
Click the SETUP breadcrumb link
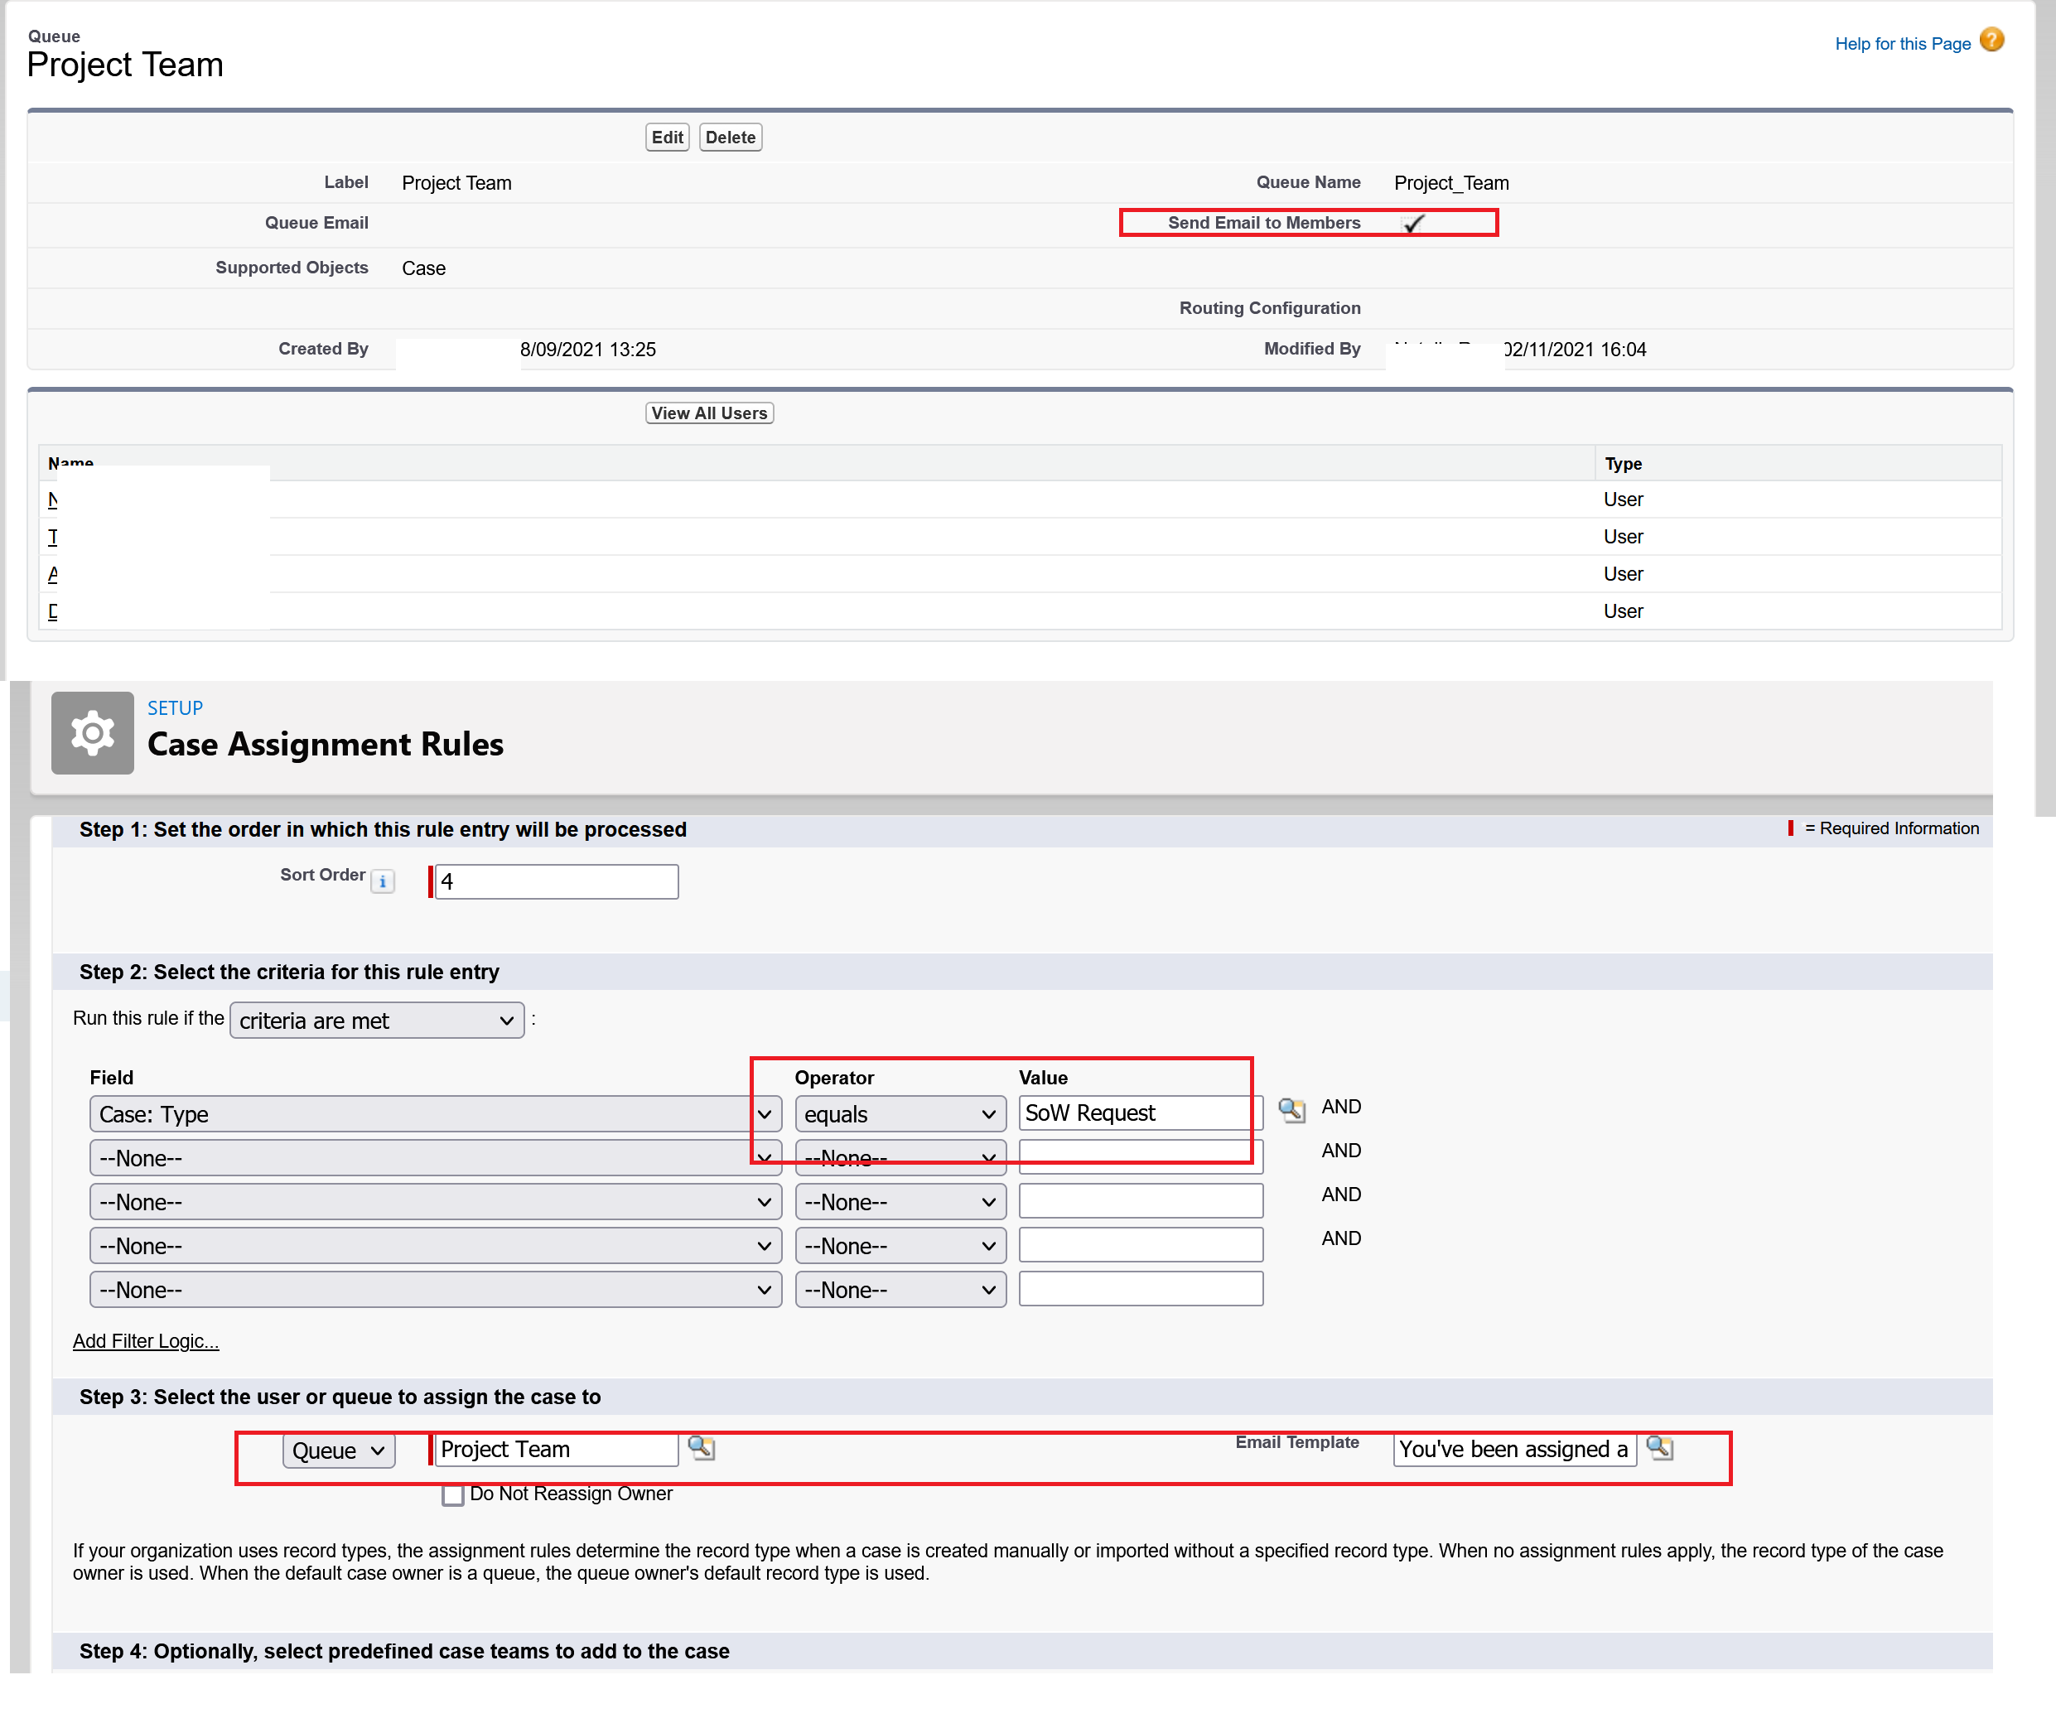pyautogui.click(x=174, y=707)
